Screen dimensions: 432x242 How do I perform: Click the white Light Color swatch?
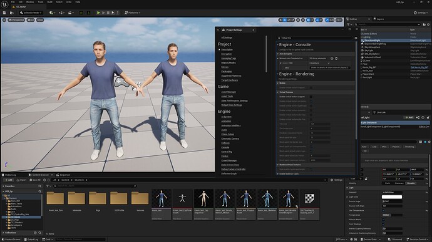click(392, 196)
